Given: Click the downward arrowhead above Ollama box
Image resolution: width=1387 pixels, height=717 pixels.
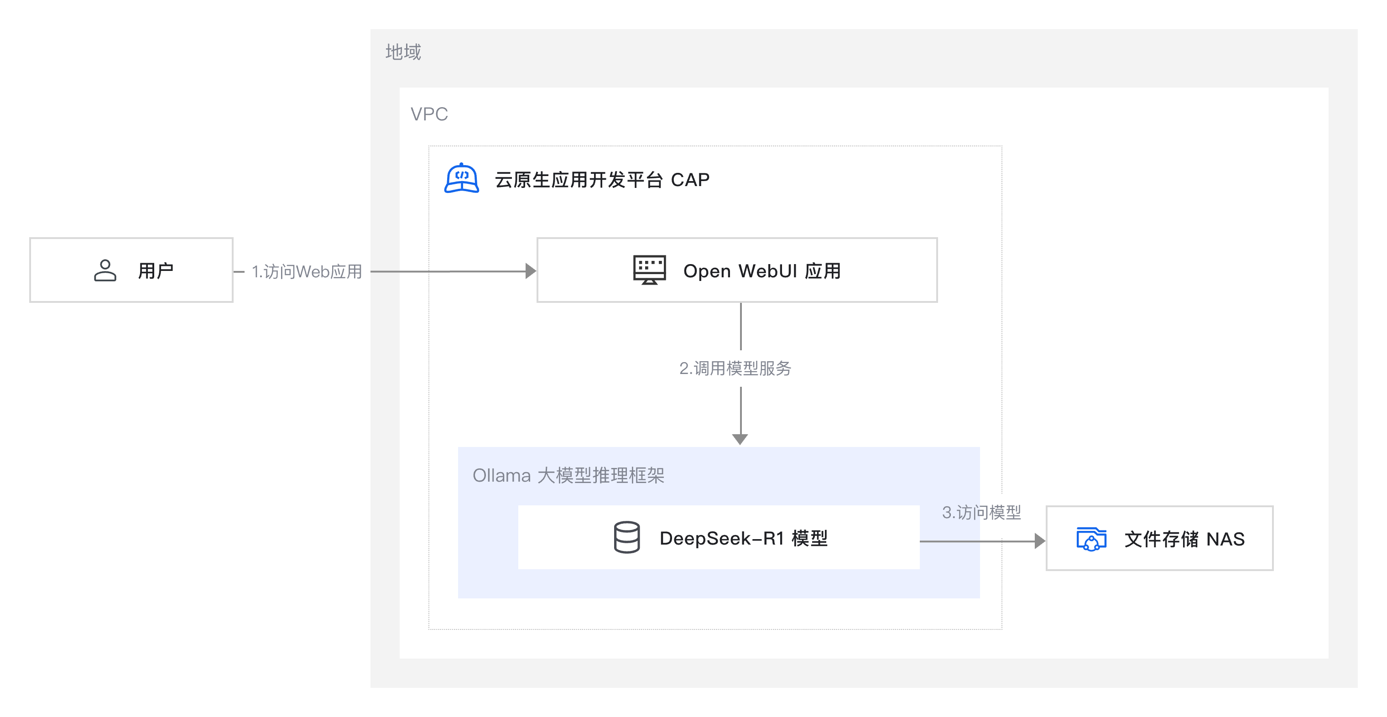Looking at the screenshot, I should 740,439.
